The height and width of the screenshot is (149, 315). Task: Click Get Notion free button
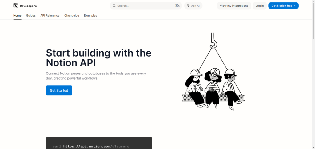click(283, 6)
